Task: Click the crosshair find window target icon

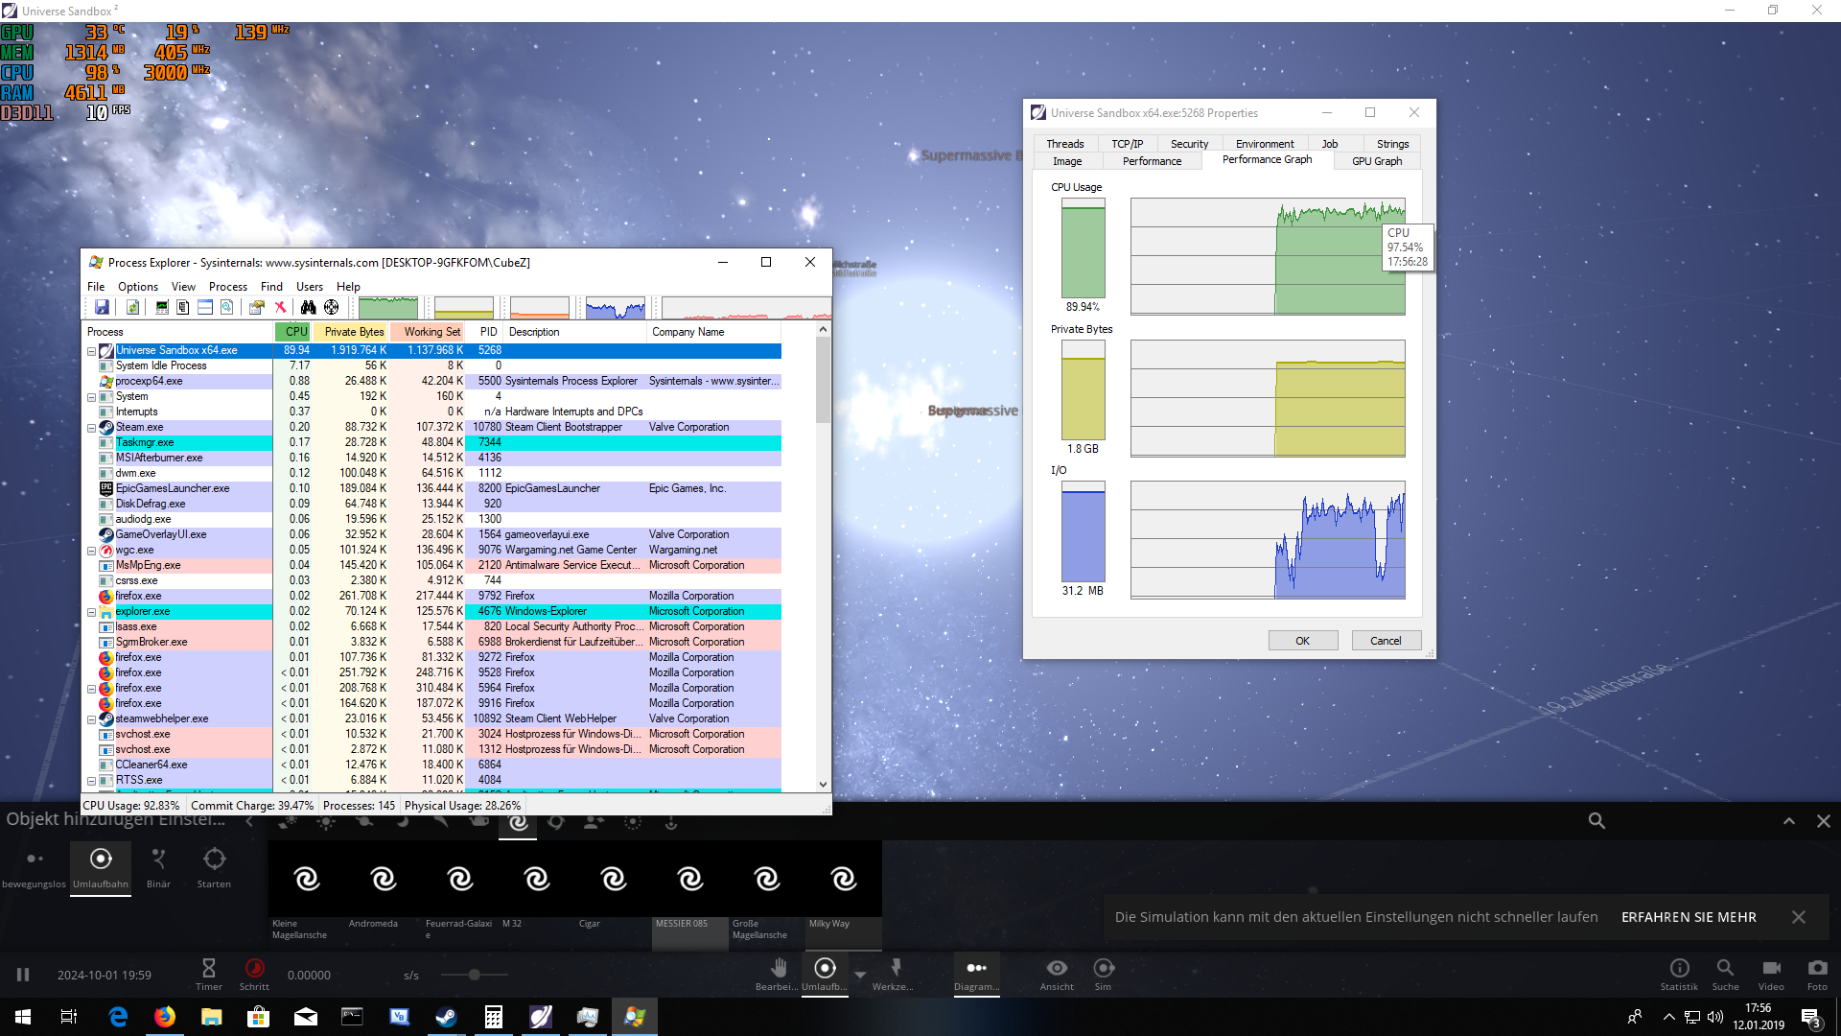Action: pyautogui.click(x=332, y=307)
